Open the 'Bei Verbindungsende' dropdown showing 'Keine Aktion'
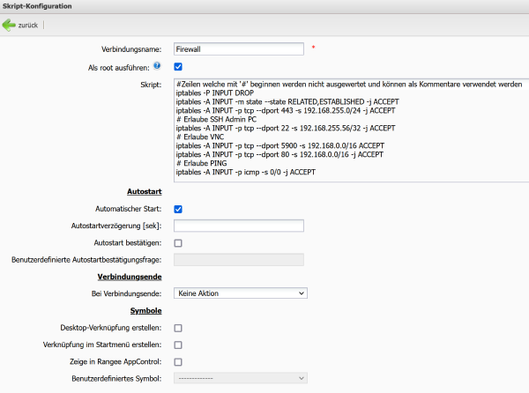 241,293
